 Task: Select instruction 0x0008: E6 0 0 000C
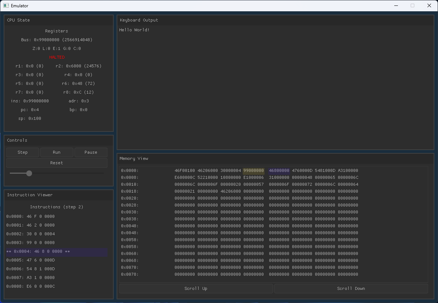click(x=30, y=286)
